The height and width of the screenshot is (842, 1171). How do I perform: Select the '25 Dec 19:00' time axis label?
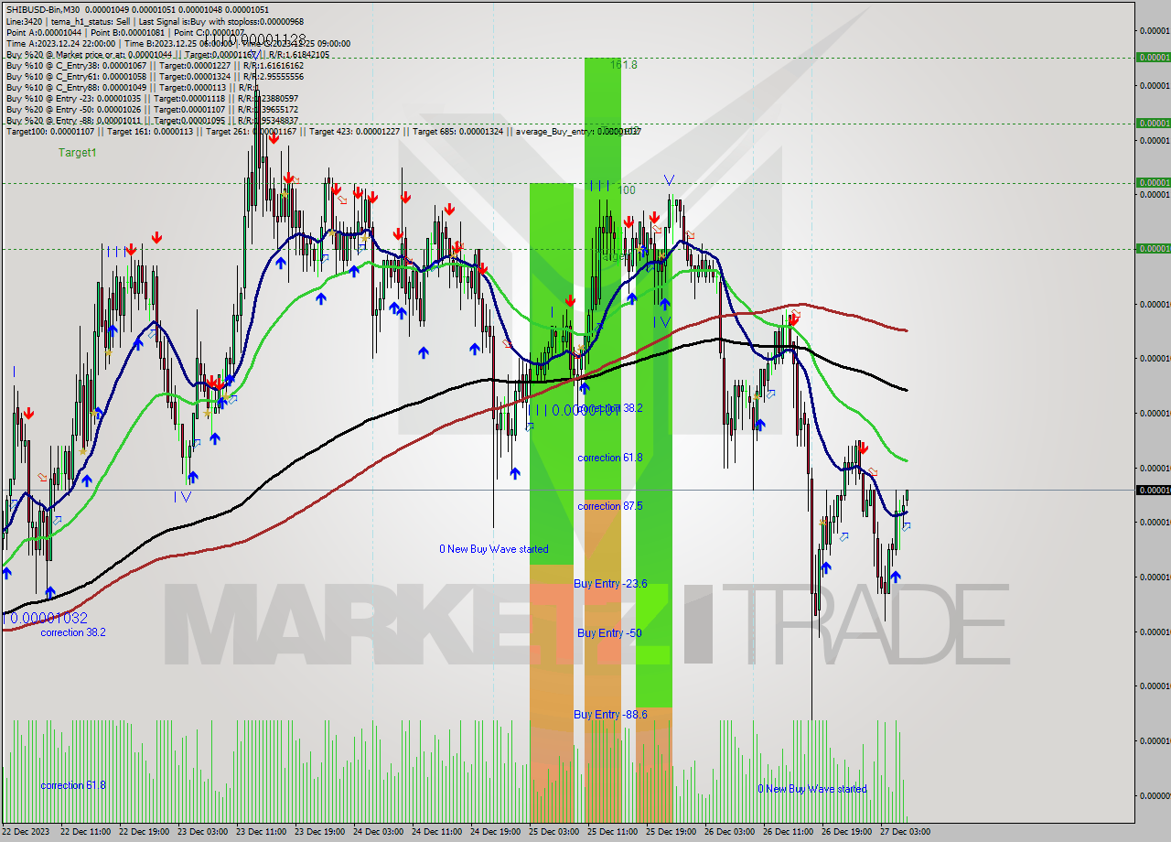click(671, 832)
